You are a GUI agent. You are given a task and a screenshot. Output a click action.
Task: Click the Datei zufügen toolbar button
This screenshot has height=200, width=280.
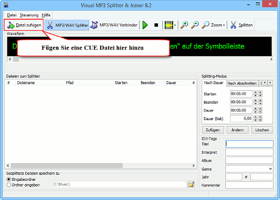tap(24, 25)
